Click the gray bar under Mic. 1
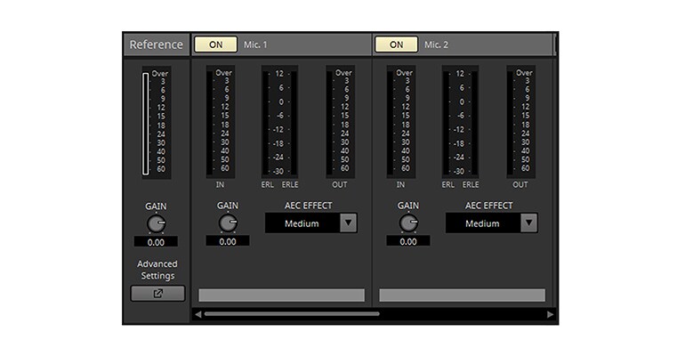This screenshot has width=685, height=356. 281,295
